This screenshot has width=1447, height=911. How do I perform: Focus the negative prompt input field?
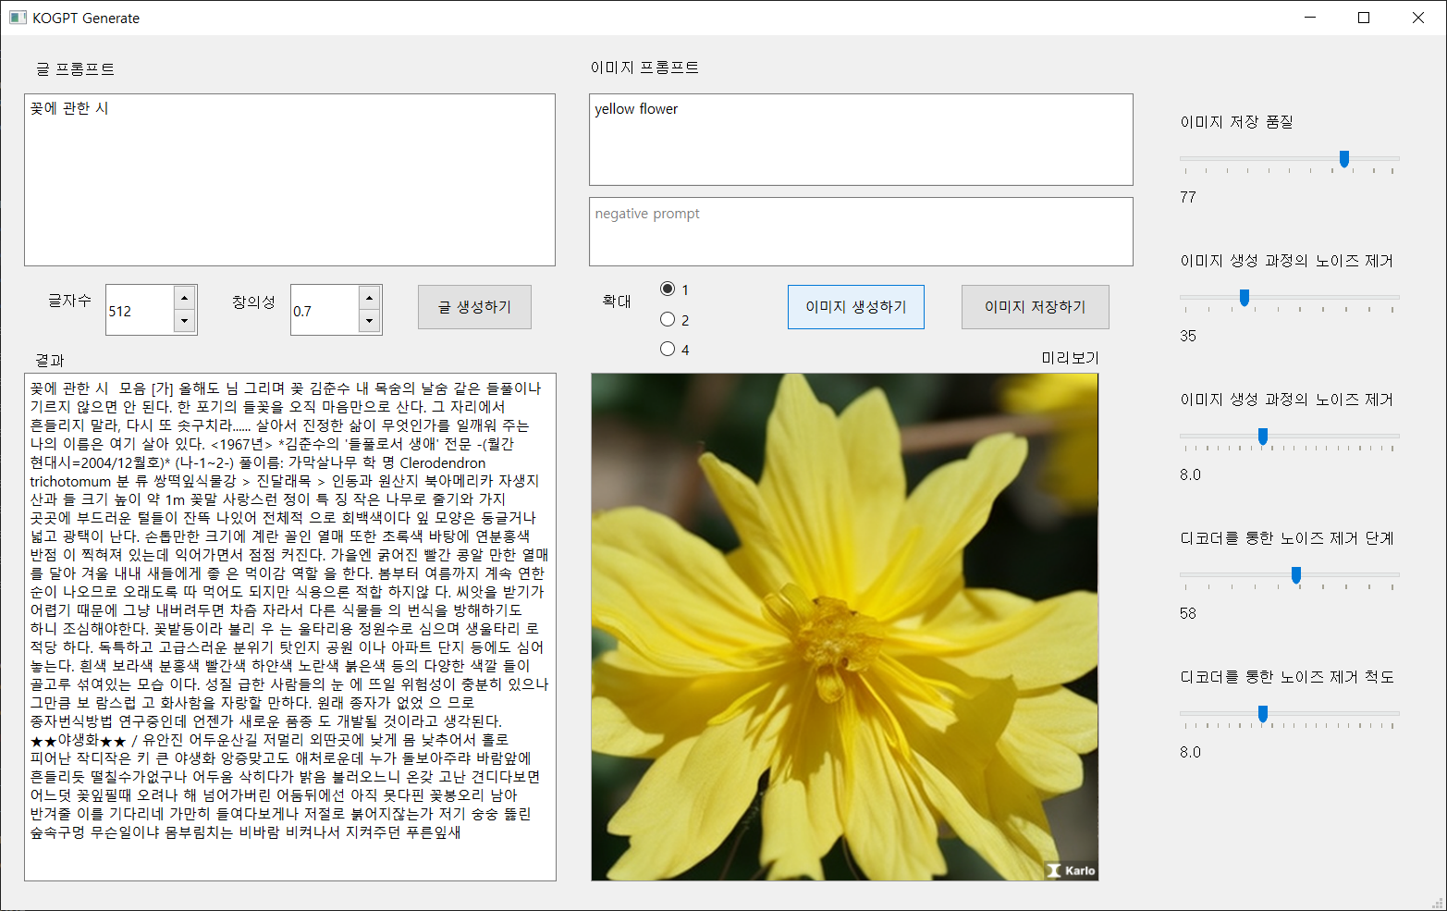(860, 232)
